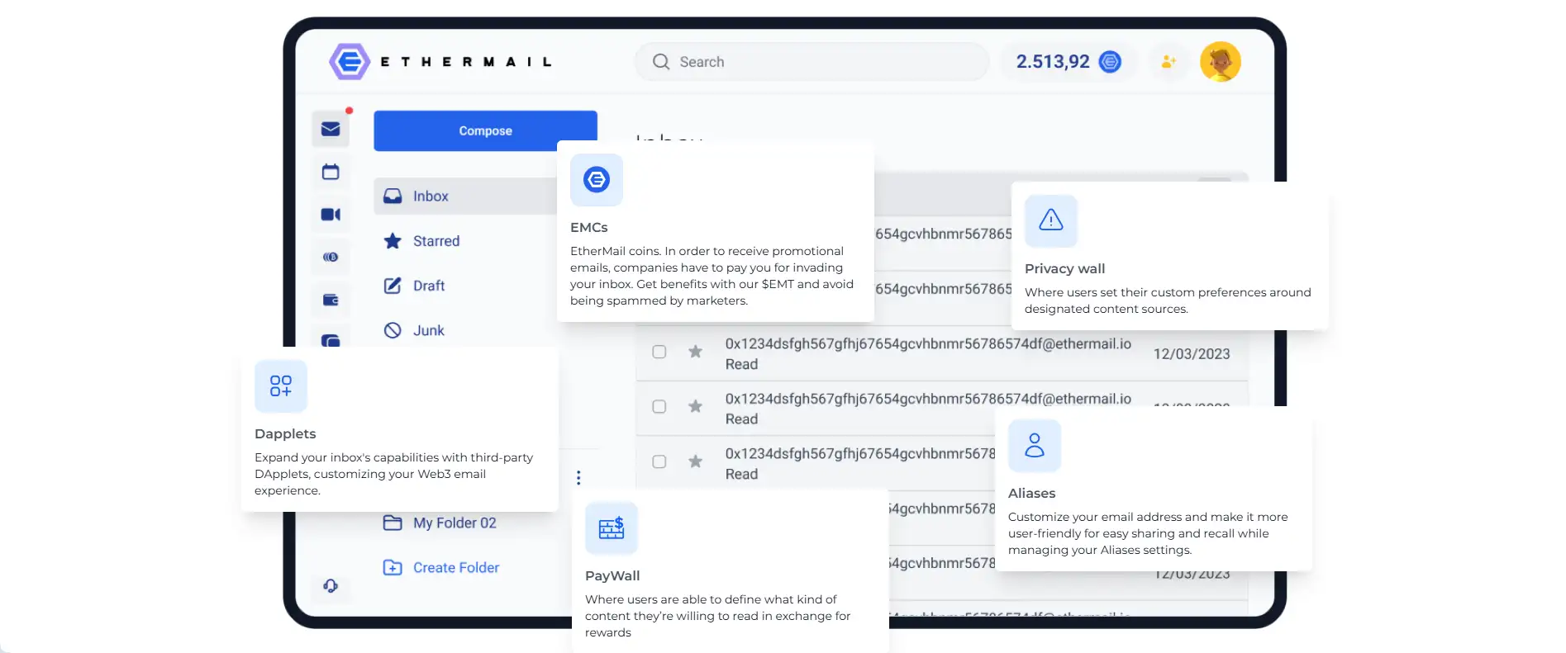Image resolution: width=1566 pixels, height=653 pixels.
Task: Open the Inbox folder
Action: 431,196
